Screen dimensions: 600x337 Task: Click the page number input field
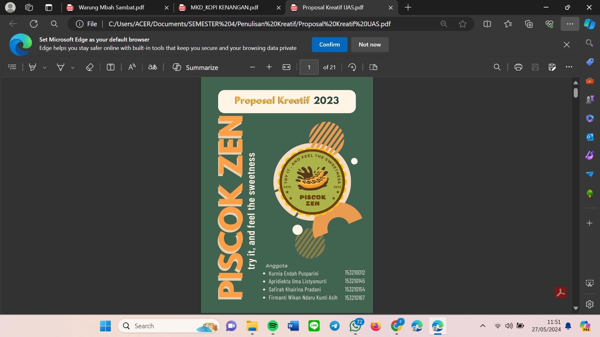pos(309,67)
